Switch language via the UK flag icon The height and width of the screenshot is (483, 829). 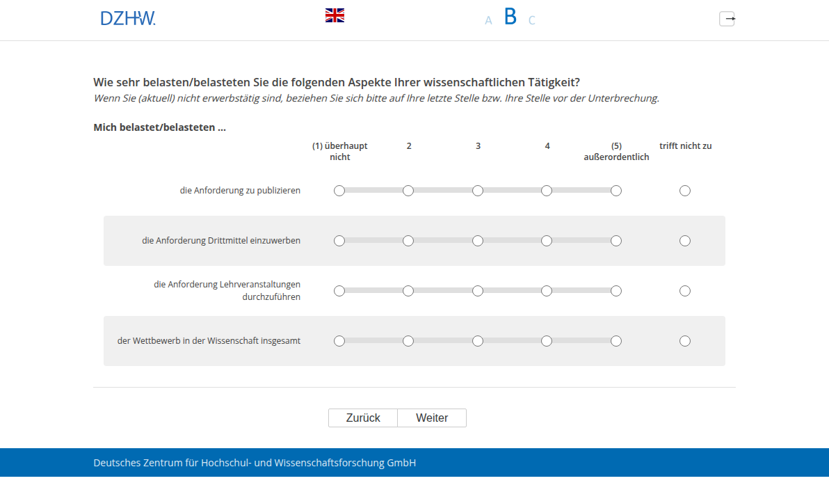tap(335, 15)
